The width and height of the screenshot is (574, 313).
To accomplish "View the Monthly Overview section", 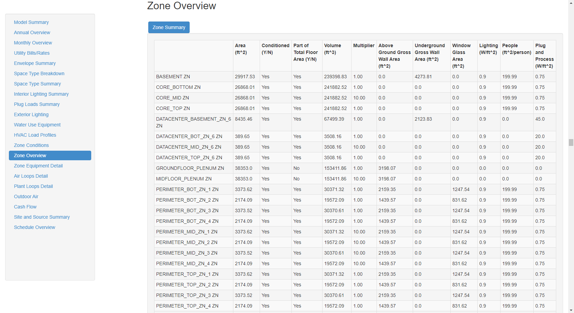I will click(33, 43).
